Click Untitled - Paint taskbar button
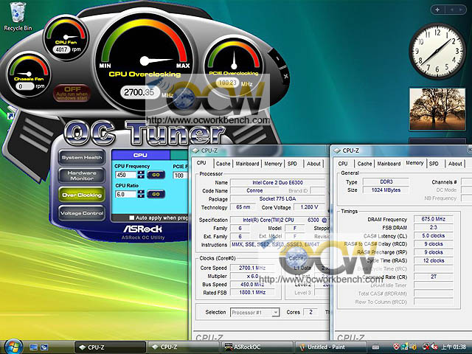The width and height of the screenshot is (472, 354). tap(330, 347)
